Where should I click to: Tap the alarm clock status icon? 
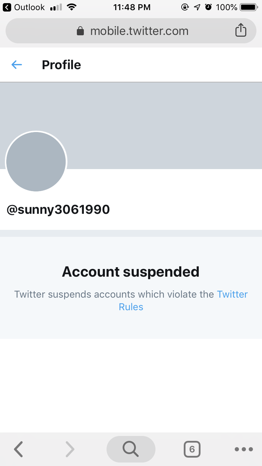209,7
